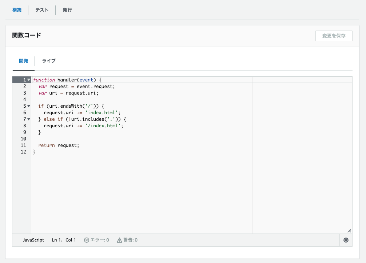Click the JavaScript language label in status bar
366x263 pixels.
point(33,240)
